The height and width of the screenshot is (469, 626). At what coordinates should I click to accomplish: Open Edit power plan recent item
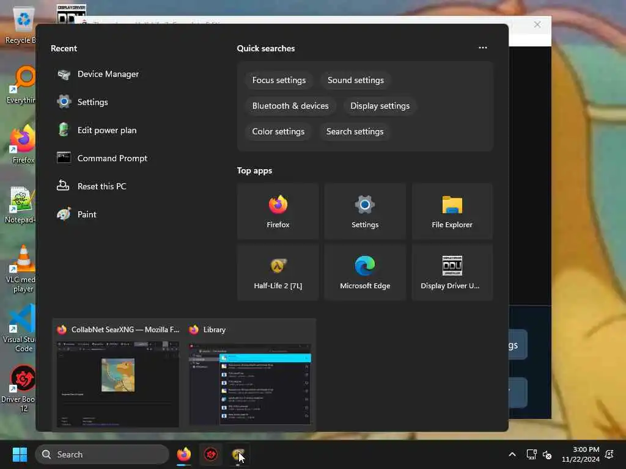(x=97, y=131)
